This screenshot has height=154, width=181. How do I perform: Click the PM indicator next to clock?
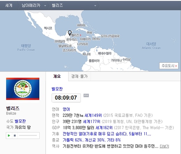click(86, 95)
